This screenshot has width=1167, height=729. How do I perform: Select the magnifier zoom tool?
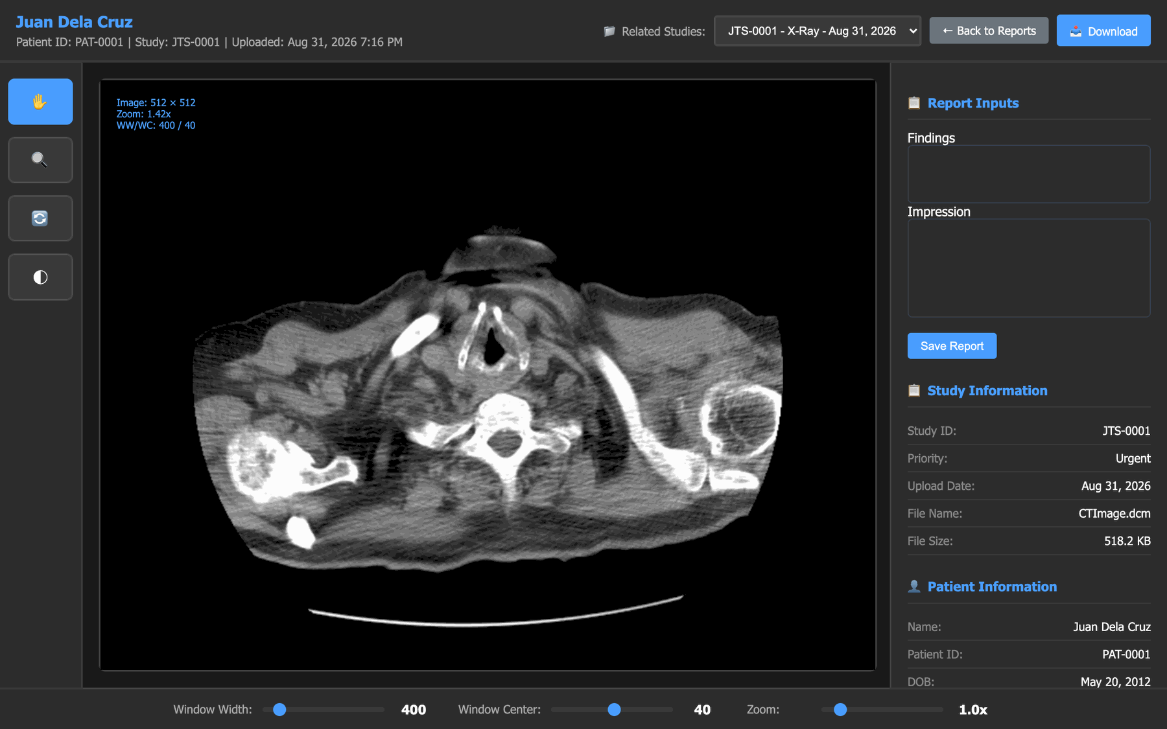pyautogui.click(x=40, y=160)
